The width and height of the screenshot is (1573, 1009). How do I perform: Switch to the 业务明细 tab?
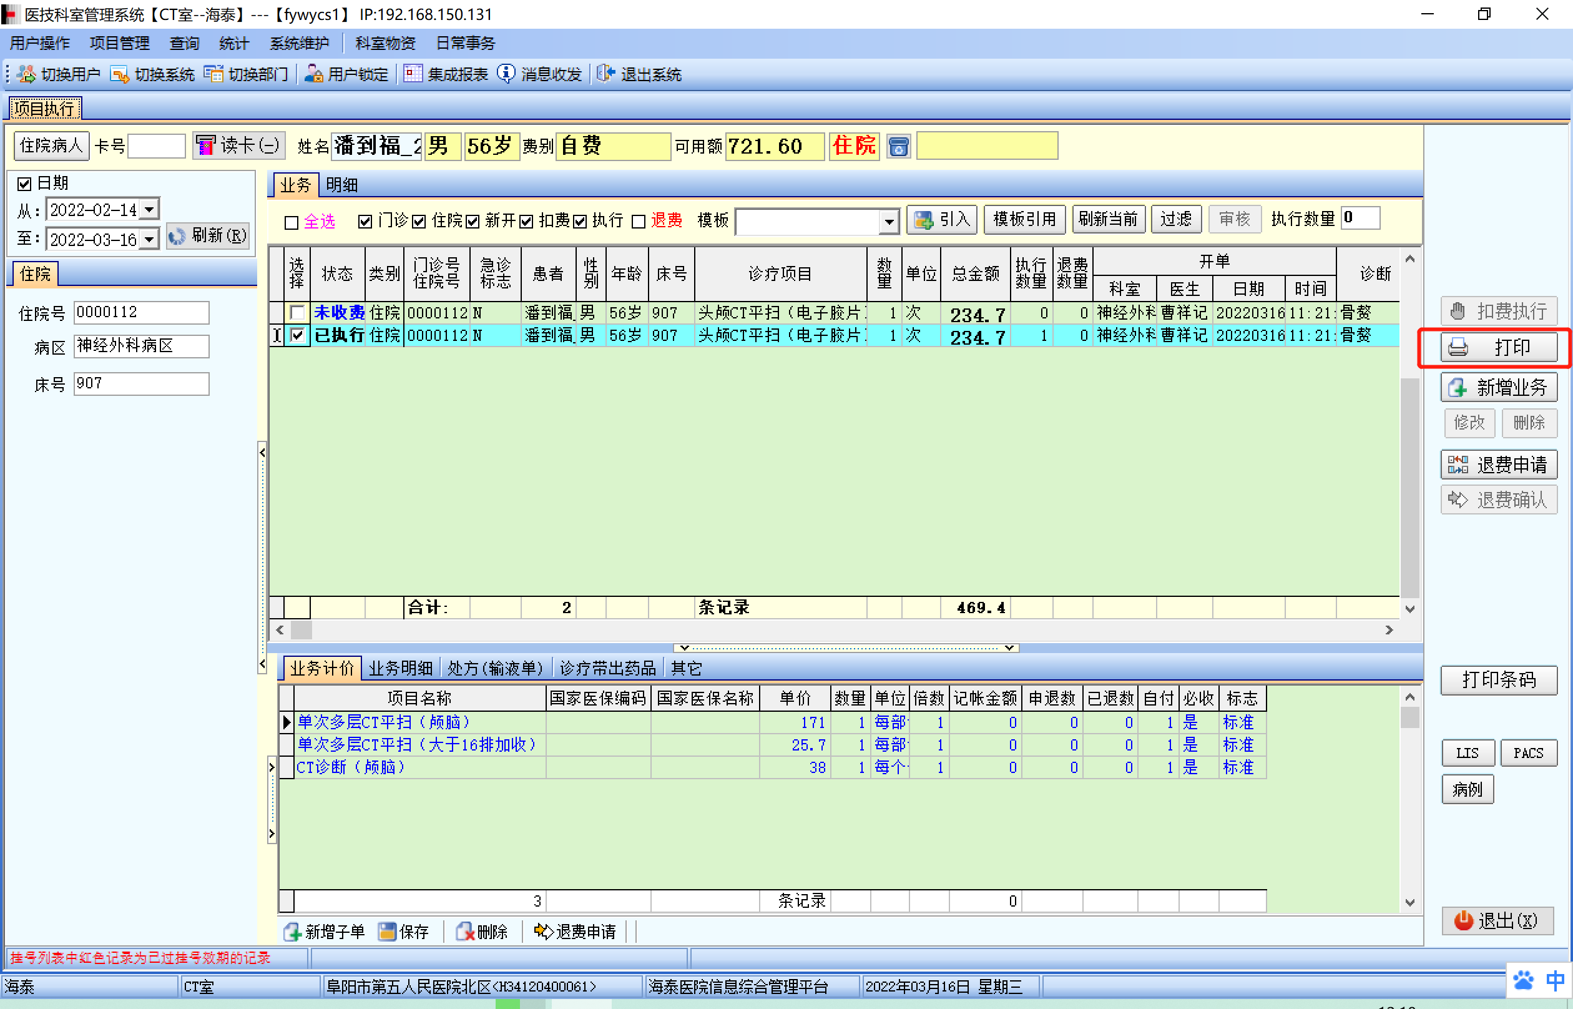400,668
